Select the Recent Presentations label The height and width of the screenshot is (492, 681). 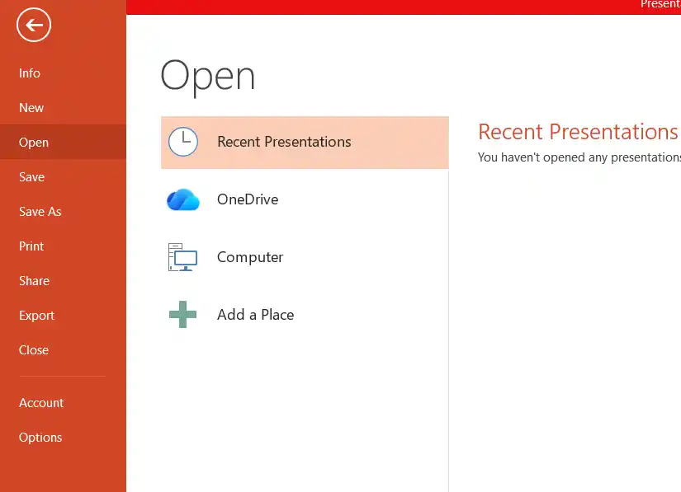click(284, 142)
